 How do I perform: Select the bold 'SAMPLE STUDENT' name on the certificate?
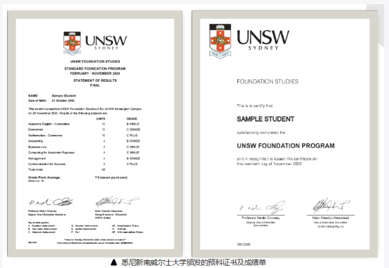[x=266, y=119]
